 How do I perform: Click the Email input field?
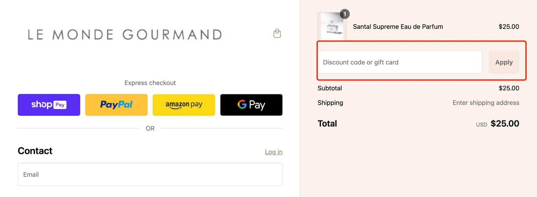(150, 174)
